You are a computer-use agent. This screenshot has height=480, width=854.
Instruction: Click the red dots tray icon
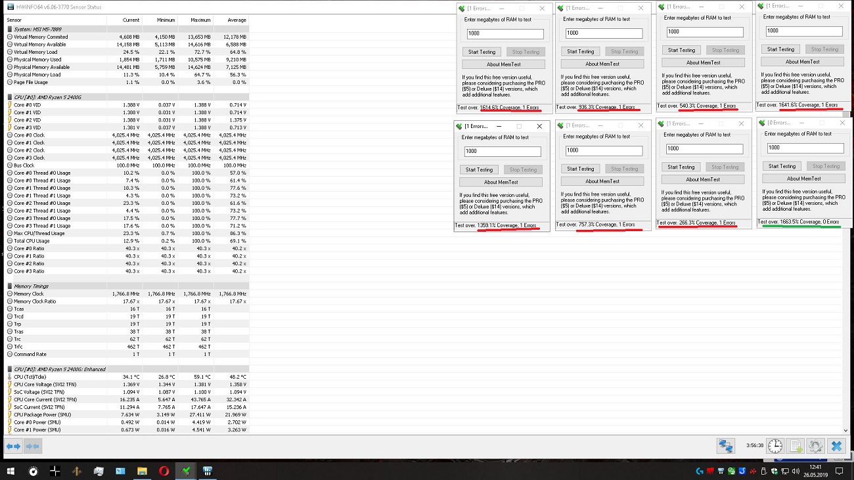point(752,471)
